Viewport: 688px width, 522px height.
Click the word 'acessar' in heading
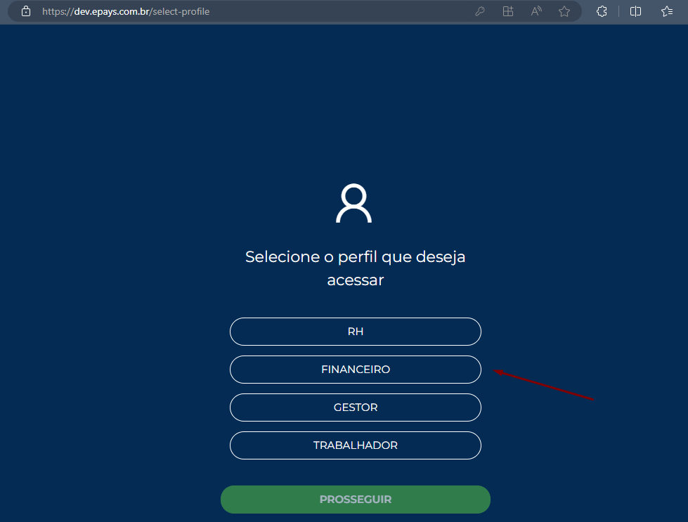point(356,280)
